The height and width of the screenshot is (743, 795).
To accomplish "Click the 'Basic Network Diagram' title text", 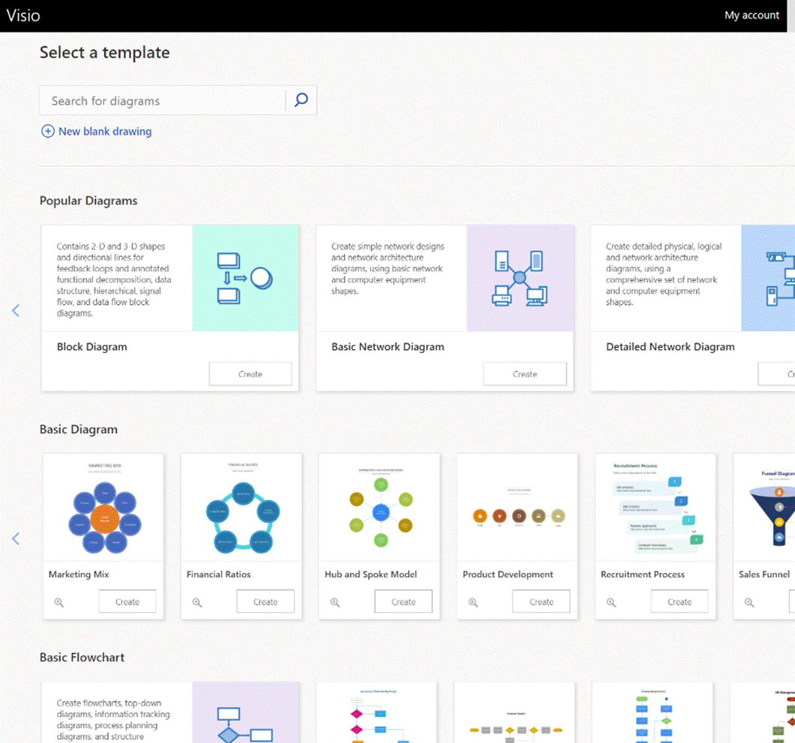I will coord(388,347).
